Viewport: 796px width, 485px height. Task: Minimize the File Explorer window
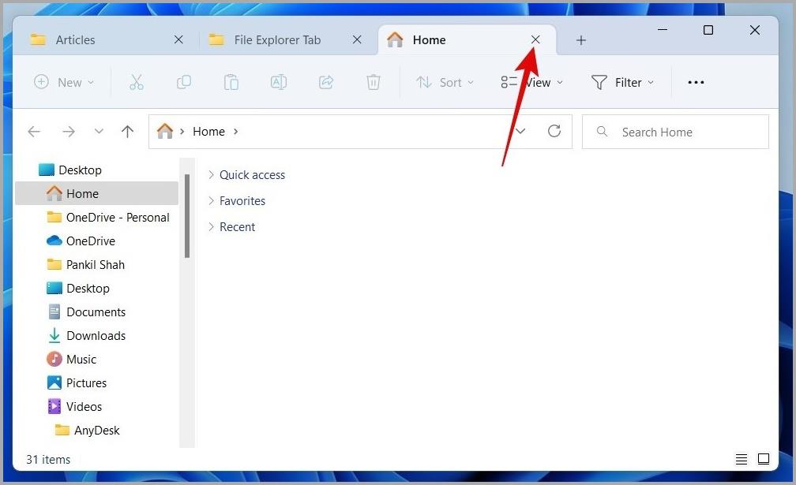tap(663, 30)
